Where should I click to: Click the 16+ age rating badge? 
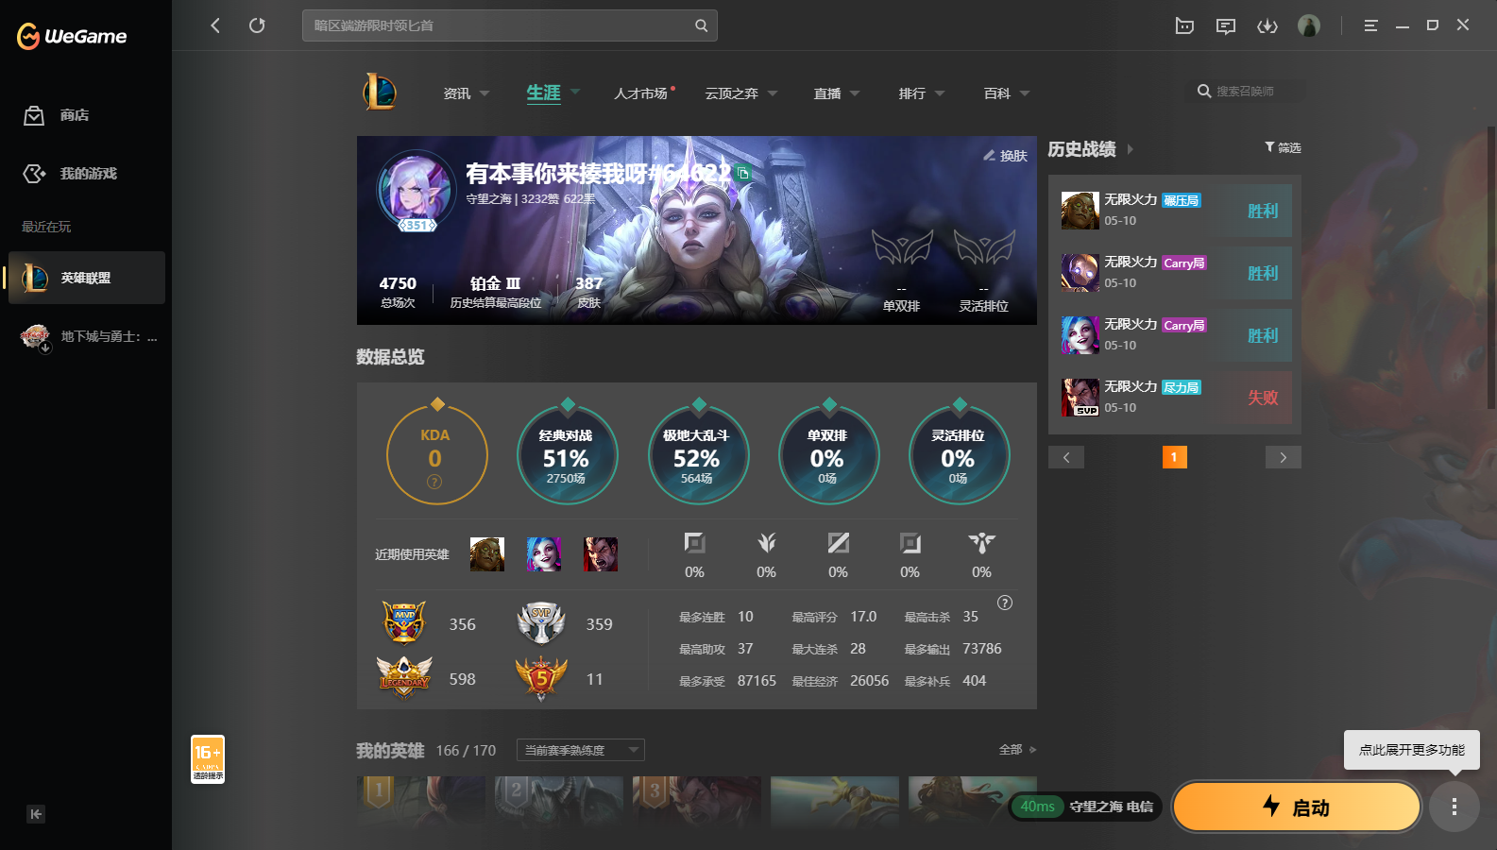[x=208, y=759]
